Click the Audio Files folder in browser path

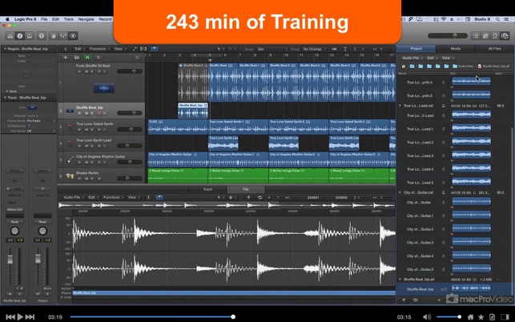tap(463, 66)
